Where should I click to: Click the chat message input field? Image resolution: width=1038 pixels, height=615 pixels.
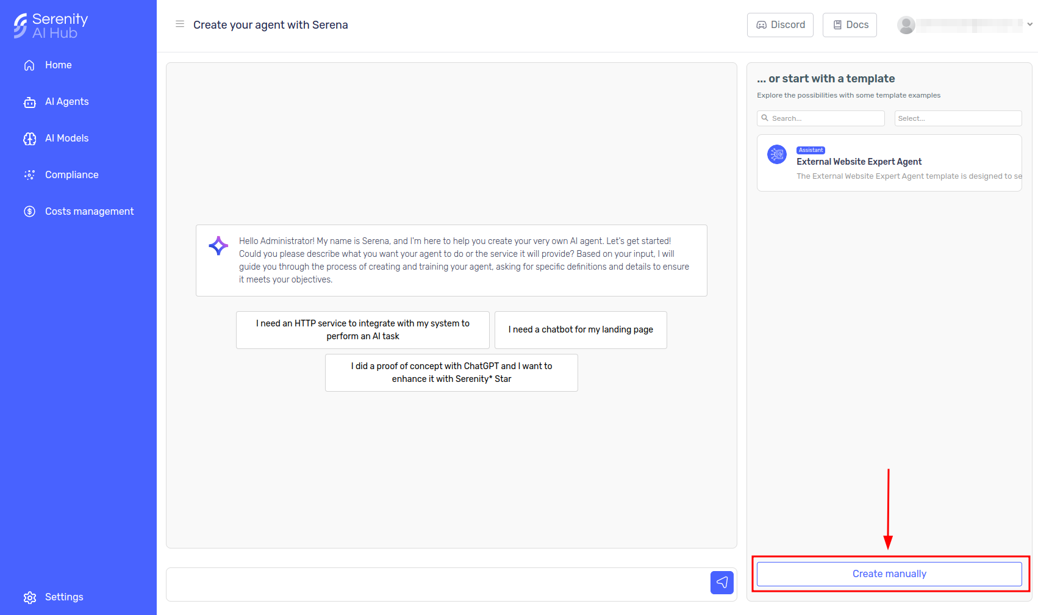pos(438,584)
